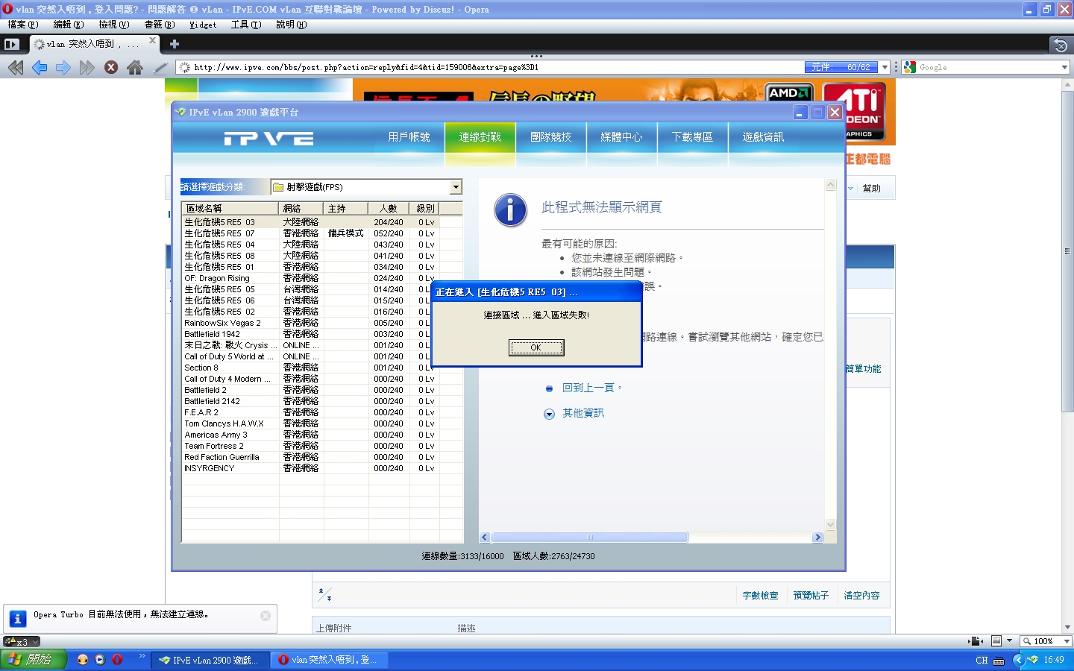Click the 字數檢查 link
Screen dimensions: 1074x671
pyautogui.click(x=761, y=596)
